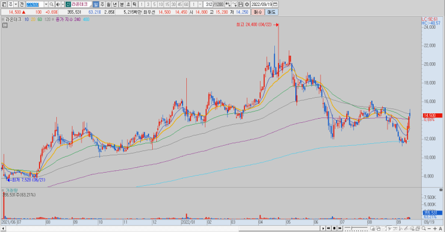Select the 5 interval button
Viewport: 445px width, 232px height.
[155, 4]
